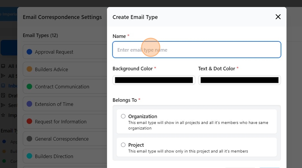Select the Project radio button
The image size is (302, 168).
(x=123, y=145)
